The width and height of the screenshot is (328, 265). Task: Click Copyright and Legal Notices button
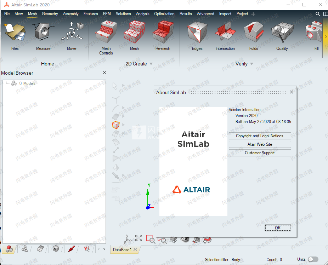tap(260, 136)
